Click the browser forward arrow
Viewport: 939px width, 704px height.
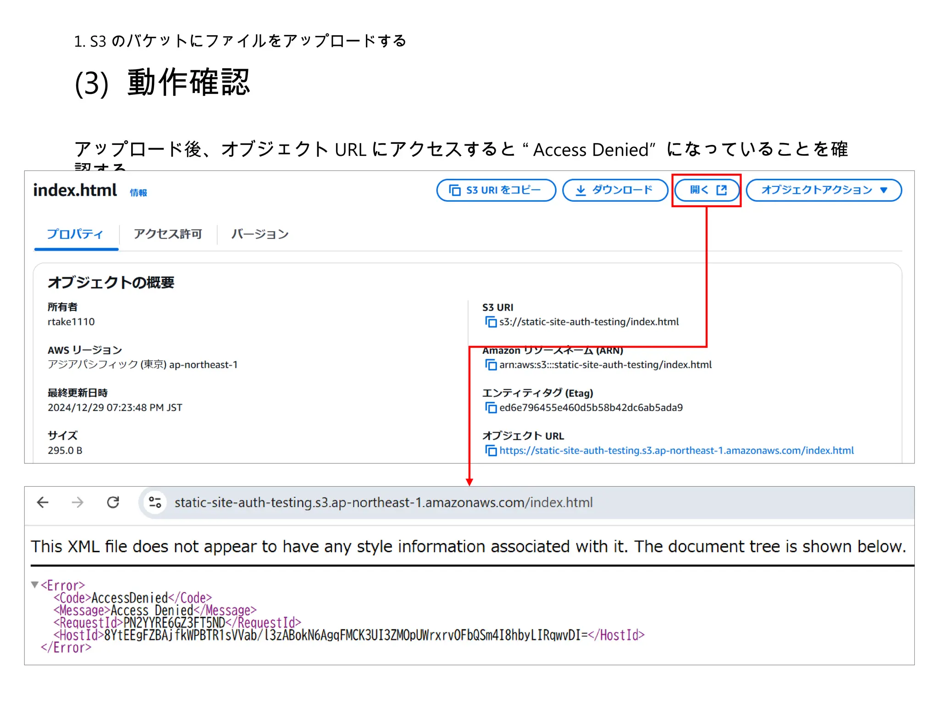(77, 503)
